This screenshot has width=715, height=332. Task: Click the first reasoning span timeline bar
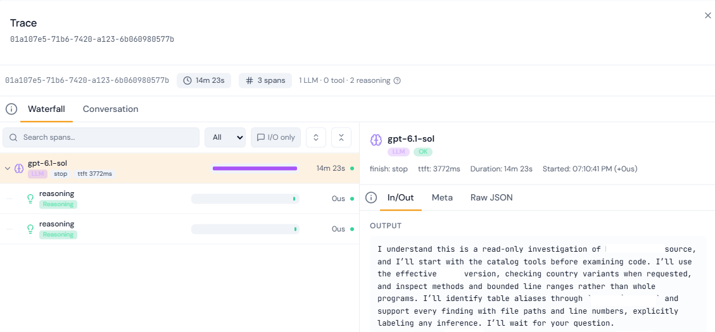(x=245, y=199)
